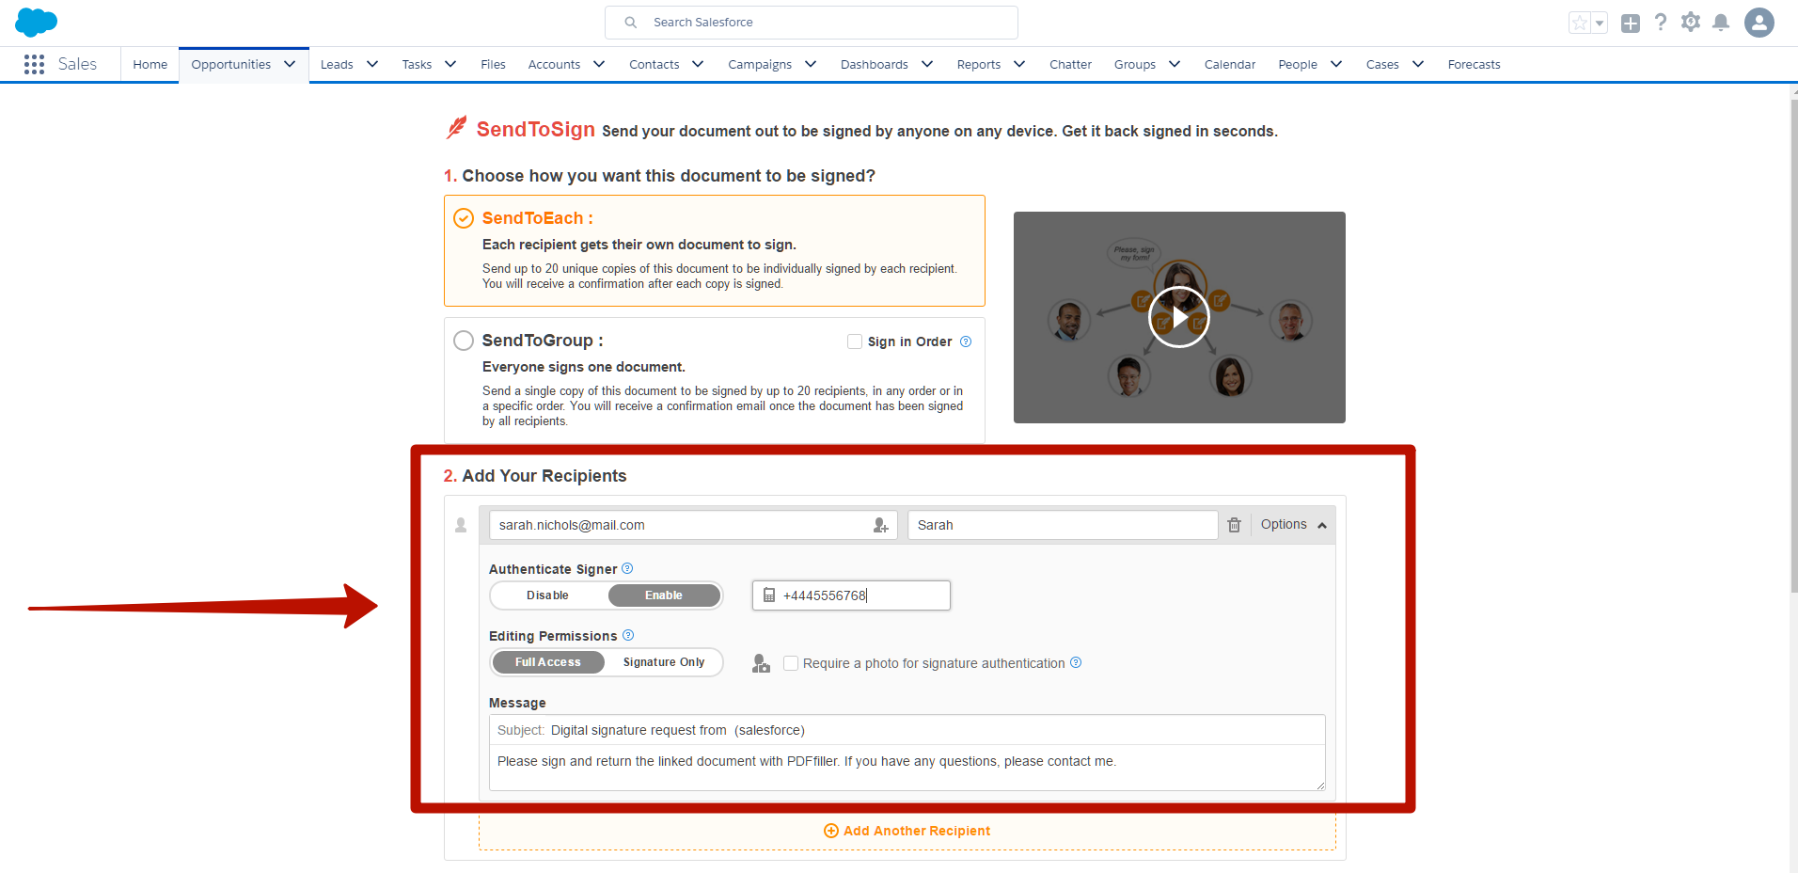
Task: Click the phone number input field
Action: (851, 595)
